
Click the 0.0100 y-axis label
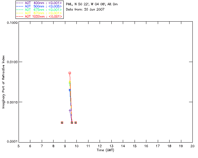point(12,62)
